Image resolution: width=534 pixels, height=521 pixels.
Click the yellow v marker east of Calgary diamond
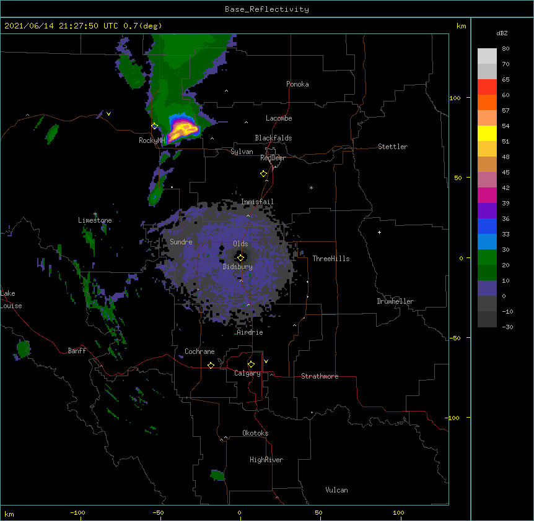point(266,361)
